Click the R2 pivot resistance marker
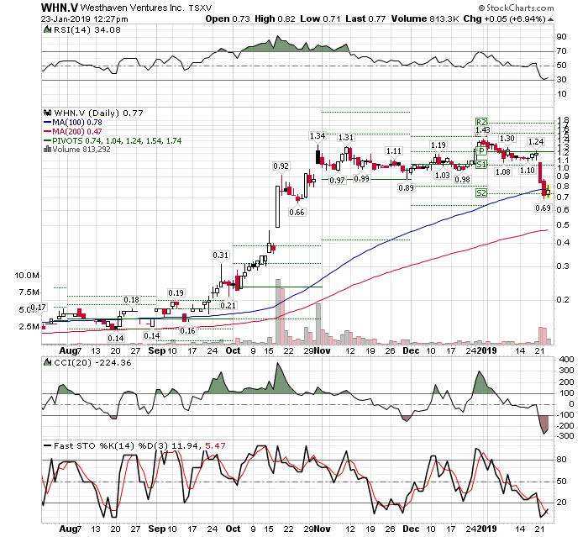Viewport: 588px width, 537px height. pos(482,122)
